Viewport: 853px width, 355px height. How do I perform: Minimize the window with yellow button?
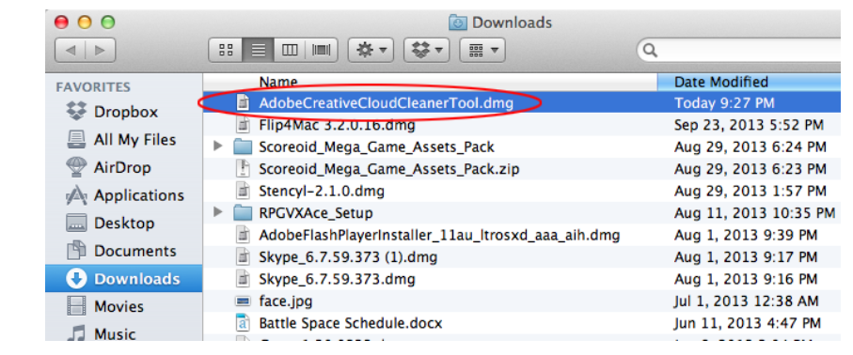click(86, 23)
